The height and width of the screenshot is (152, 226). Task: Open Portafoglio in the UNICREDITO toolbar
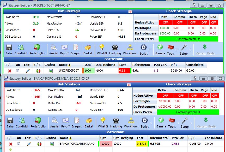[x=37, y=50]
